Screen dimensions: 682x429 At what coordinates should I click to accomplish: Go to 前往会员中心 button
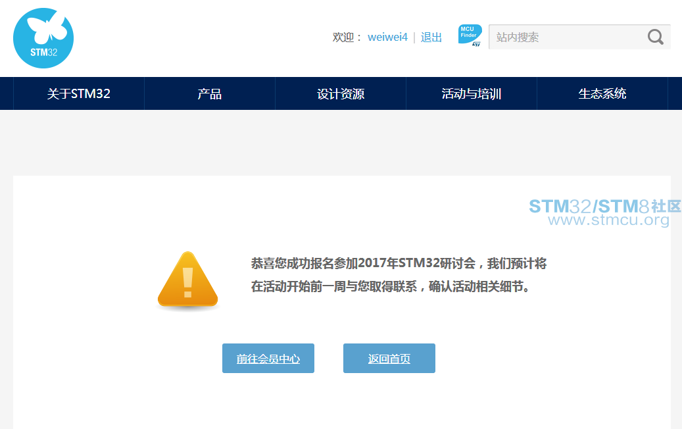(268, 358)
